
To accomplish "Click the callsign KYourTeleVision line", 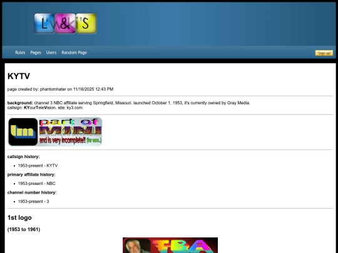I will click(45, 108).
